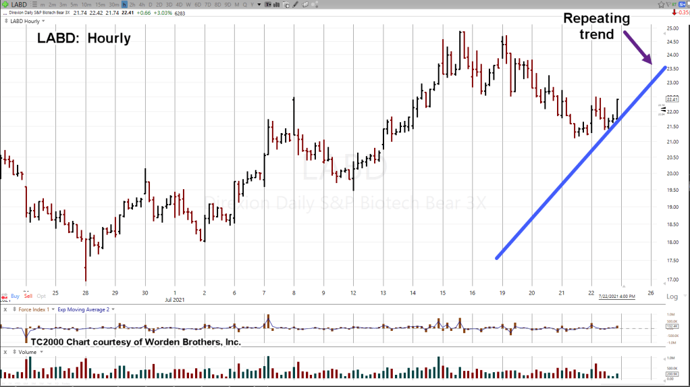Click the Buy button
This screenshot has width=690, height=387.
[15, 296]
